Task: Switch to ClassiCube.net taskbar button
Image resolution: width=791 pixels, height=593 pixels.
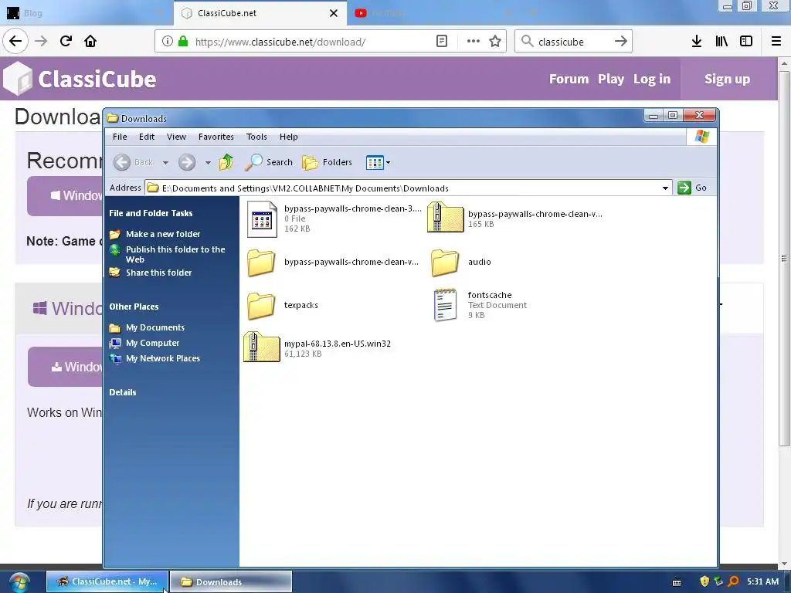Action: [107, 581]
